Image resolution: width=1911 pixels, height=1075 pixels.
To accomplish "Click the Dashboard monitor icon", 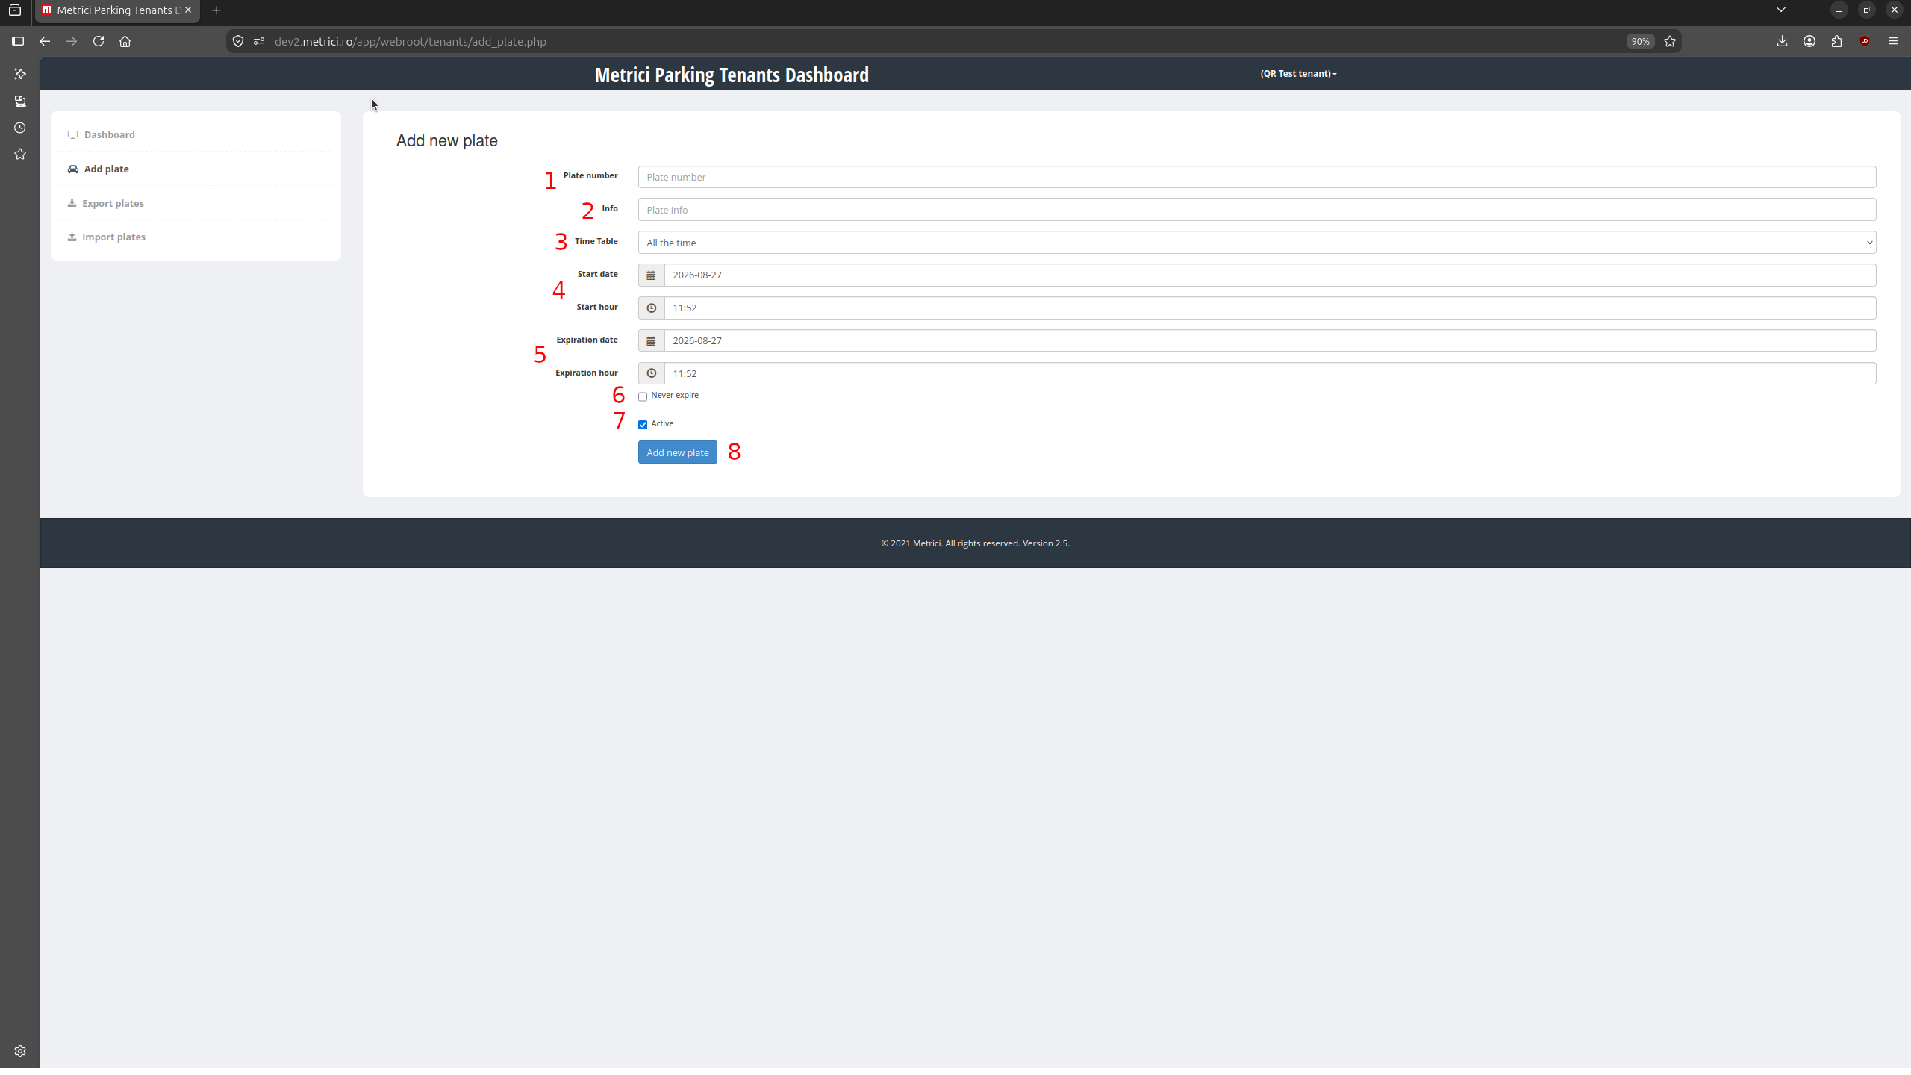I will (72, 134).
